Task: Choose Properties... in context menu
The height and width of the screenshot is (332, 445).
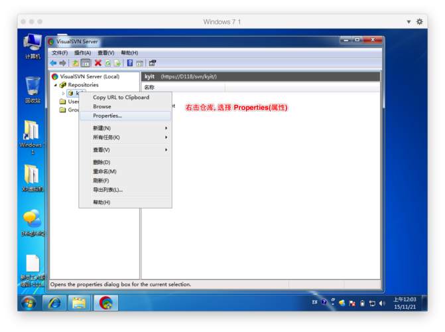Action: pyautogui.click(x=125, y=116)
